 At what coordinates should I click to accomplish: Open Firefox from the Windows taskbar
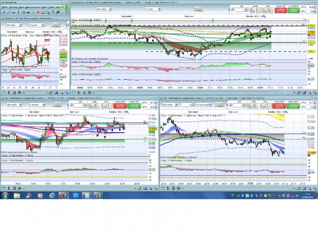coord(63,196)
